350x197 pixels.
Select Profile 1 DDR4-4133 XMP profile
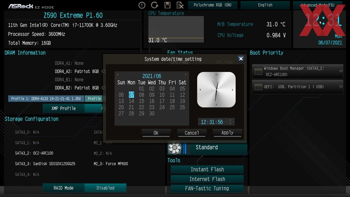click(x=46, y=99)
